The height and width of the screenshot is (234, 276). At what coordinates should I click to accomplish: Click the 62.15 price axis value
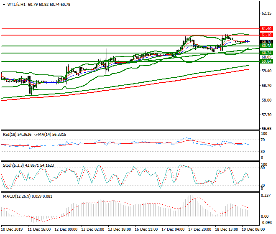pyautogui.click(x=266, y=13)
